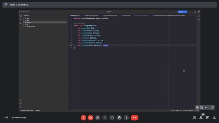Expand the app module in project tree
The width and height of the screenshot is (219, 123).
coord(24,19)
